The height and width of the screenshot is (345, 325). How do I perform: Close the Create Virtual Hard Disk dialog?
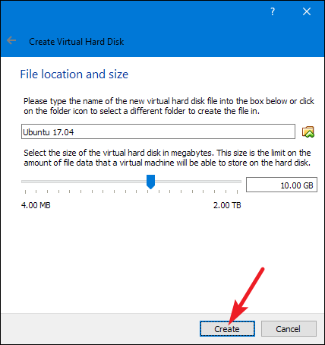pyautogui.click(x=307, y=11)
